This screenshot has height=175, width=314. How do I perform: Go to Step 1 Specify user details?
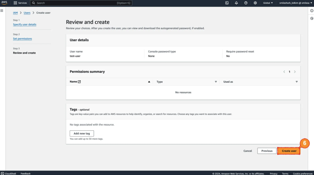click(25, 25)
